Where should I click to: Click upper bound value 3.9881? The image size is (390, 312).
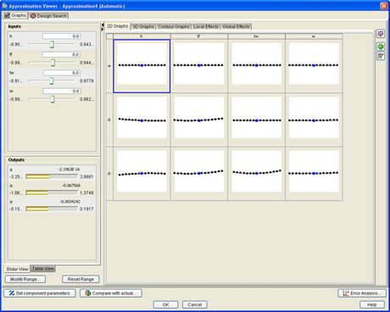tap(86, 176)
